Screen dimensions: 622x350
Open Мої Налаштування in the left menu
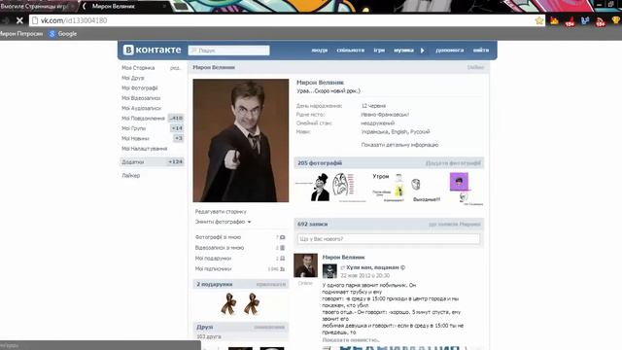[145, 149]
